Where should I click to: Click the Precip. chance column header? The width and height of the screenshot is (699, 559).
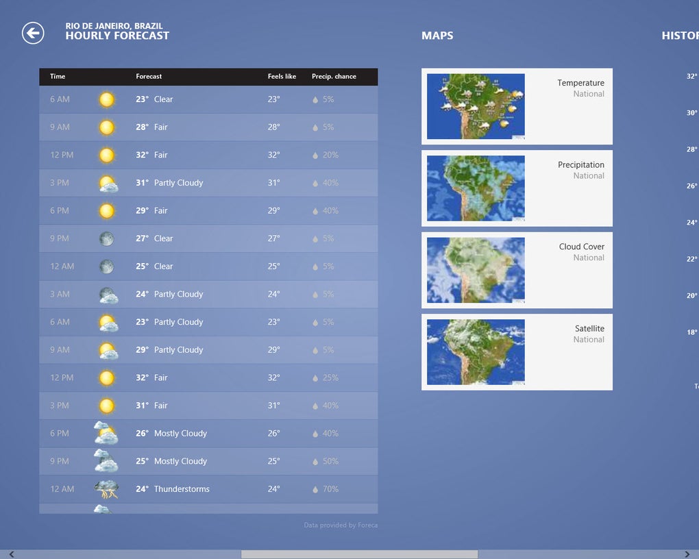click(x=334, y=77)
